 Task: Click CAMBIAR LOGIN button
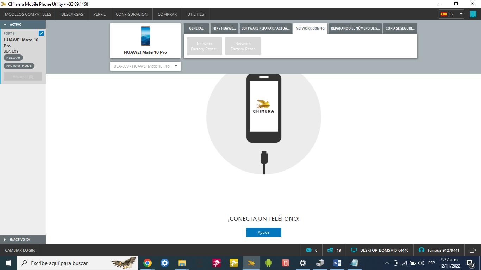[x=20, y=250]
